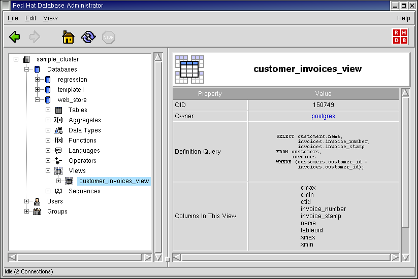Click the web_store database icon
Screen dimensions: 418x279
point(48,100)
